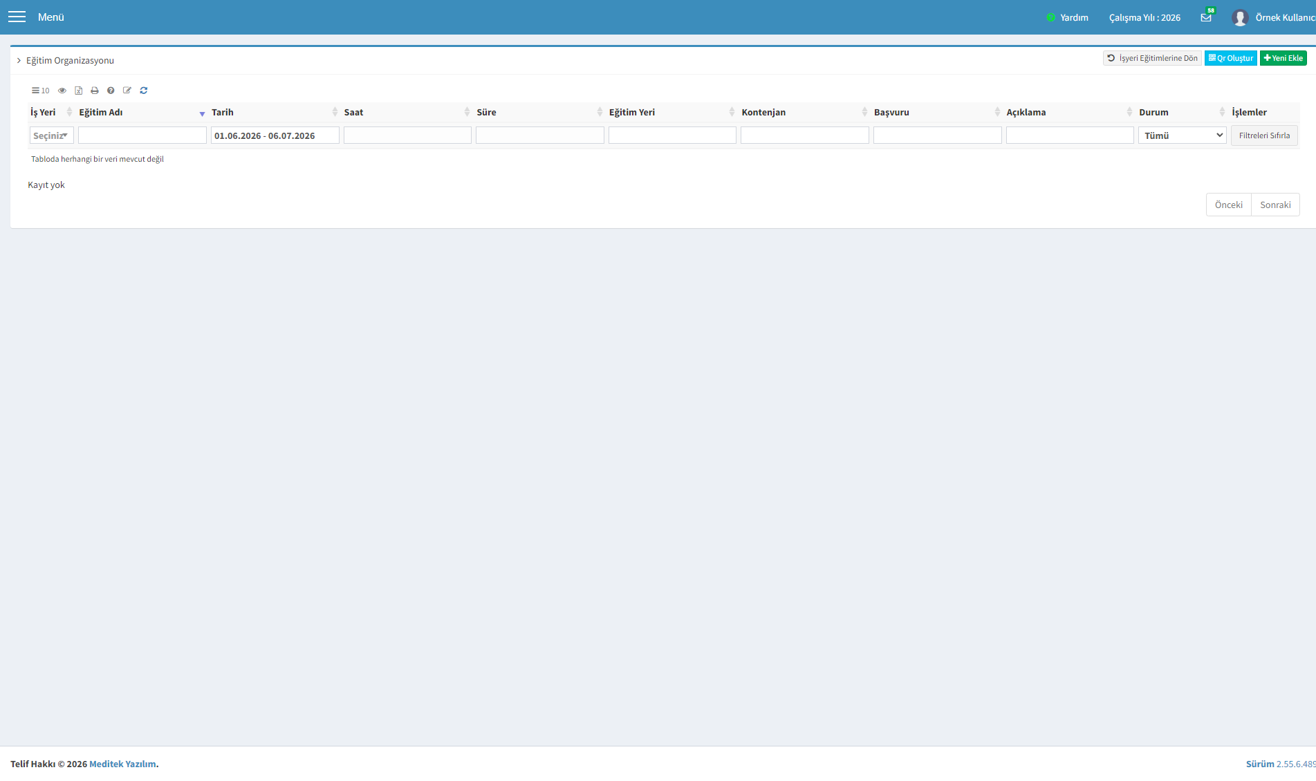Image resolution: width=1316 pixels, height=781 pixels.
Task: Click the Yeni Ekle button
Action: tap(1283, 58)
